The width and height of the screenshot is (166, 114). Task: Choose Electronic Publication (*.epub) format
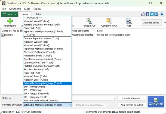pos(47,52)
